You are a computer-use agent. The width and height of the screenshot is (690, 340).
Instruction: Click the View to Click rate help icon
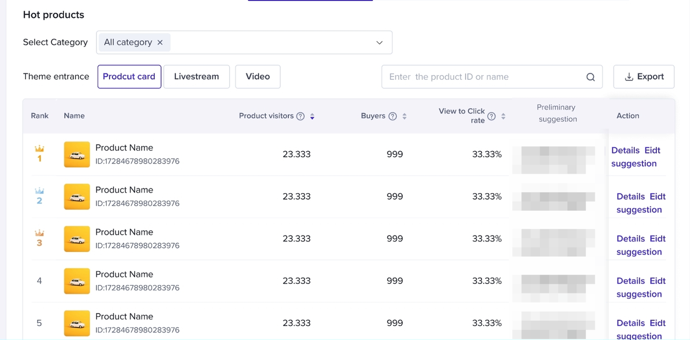tap(492, 116)
